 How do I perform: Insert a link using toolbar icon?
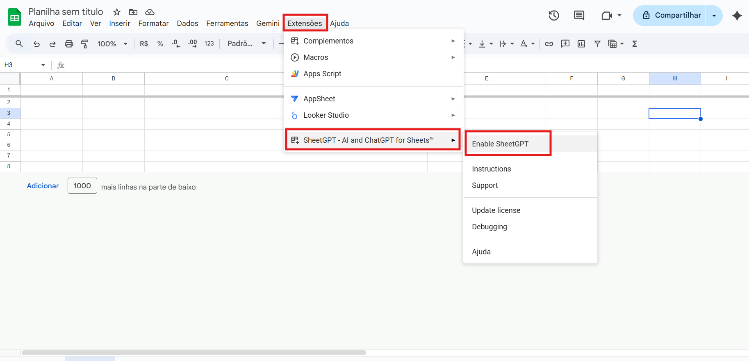pyautogui.click(x=549, y=44)
